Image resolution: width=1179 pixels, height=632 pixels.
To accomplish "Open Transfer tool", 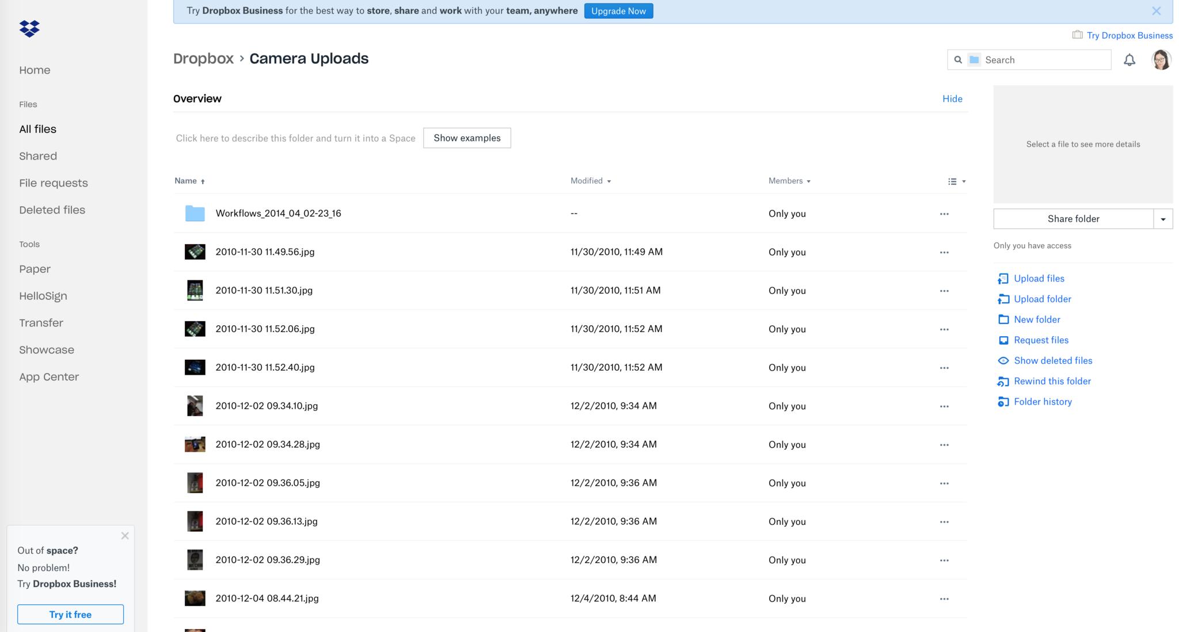I will point(41,323).
